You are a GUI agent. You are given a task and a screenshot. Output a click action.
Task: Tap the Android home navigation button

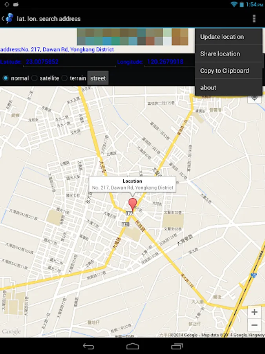pos(133,346)
